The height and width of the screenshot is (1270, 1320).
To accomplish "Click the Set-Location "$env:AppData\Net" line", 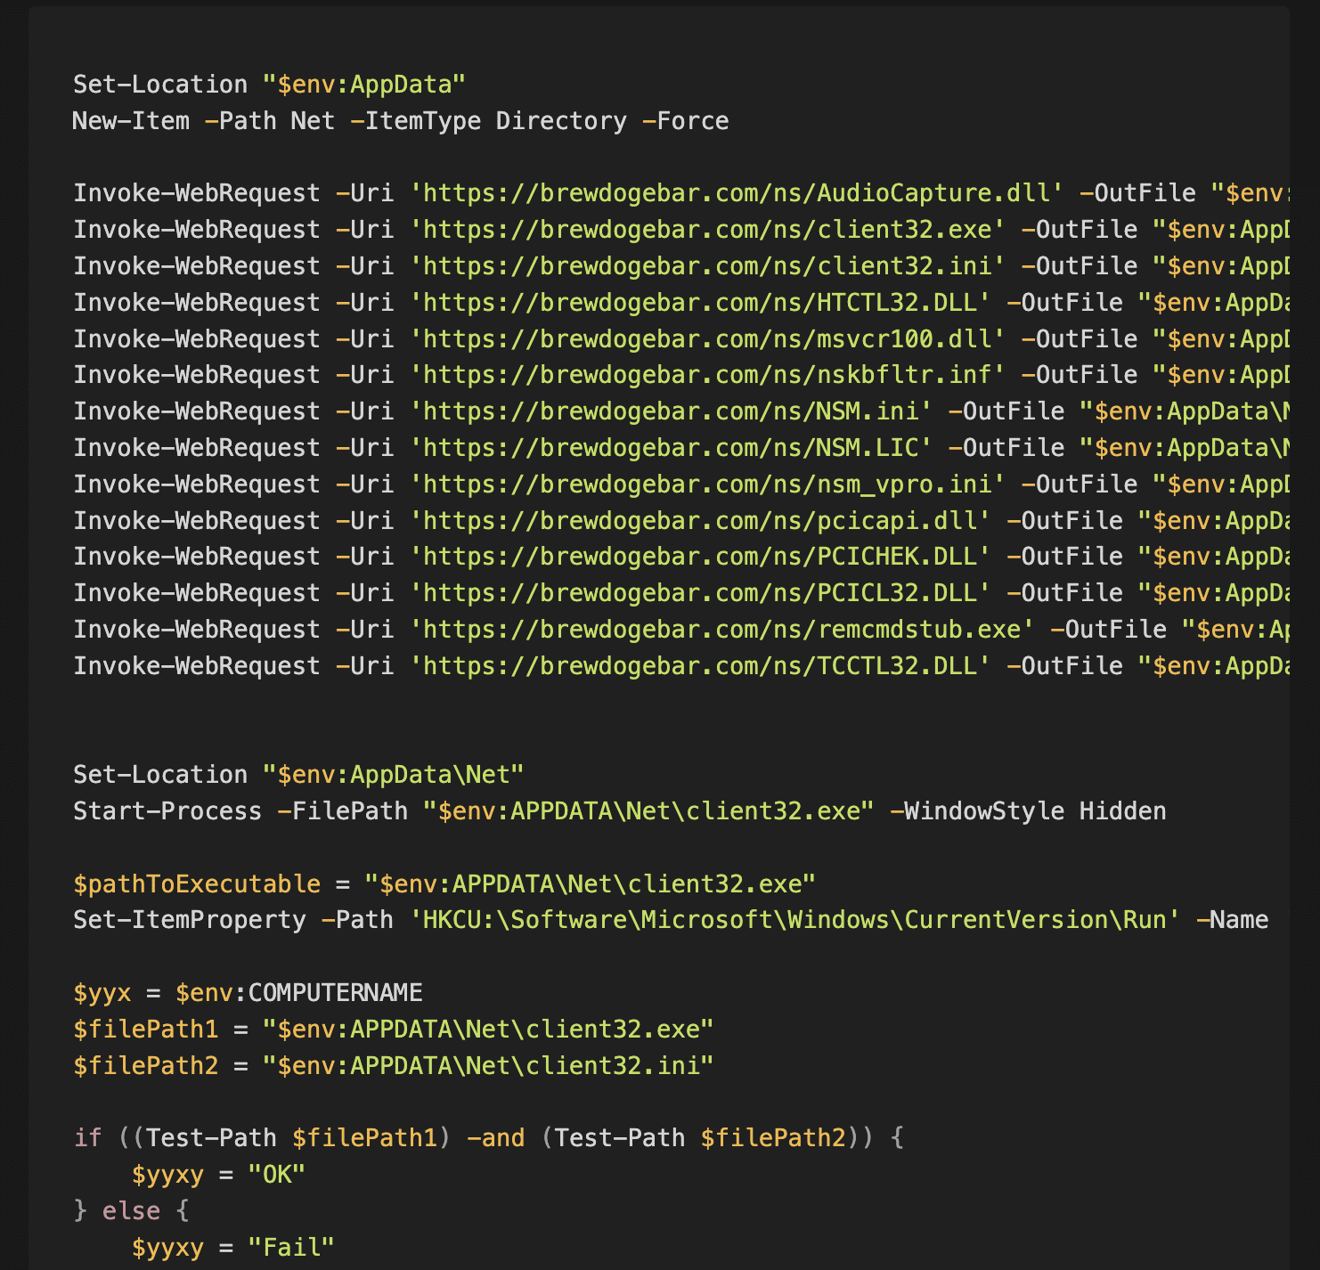I will [298, 775].
